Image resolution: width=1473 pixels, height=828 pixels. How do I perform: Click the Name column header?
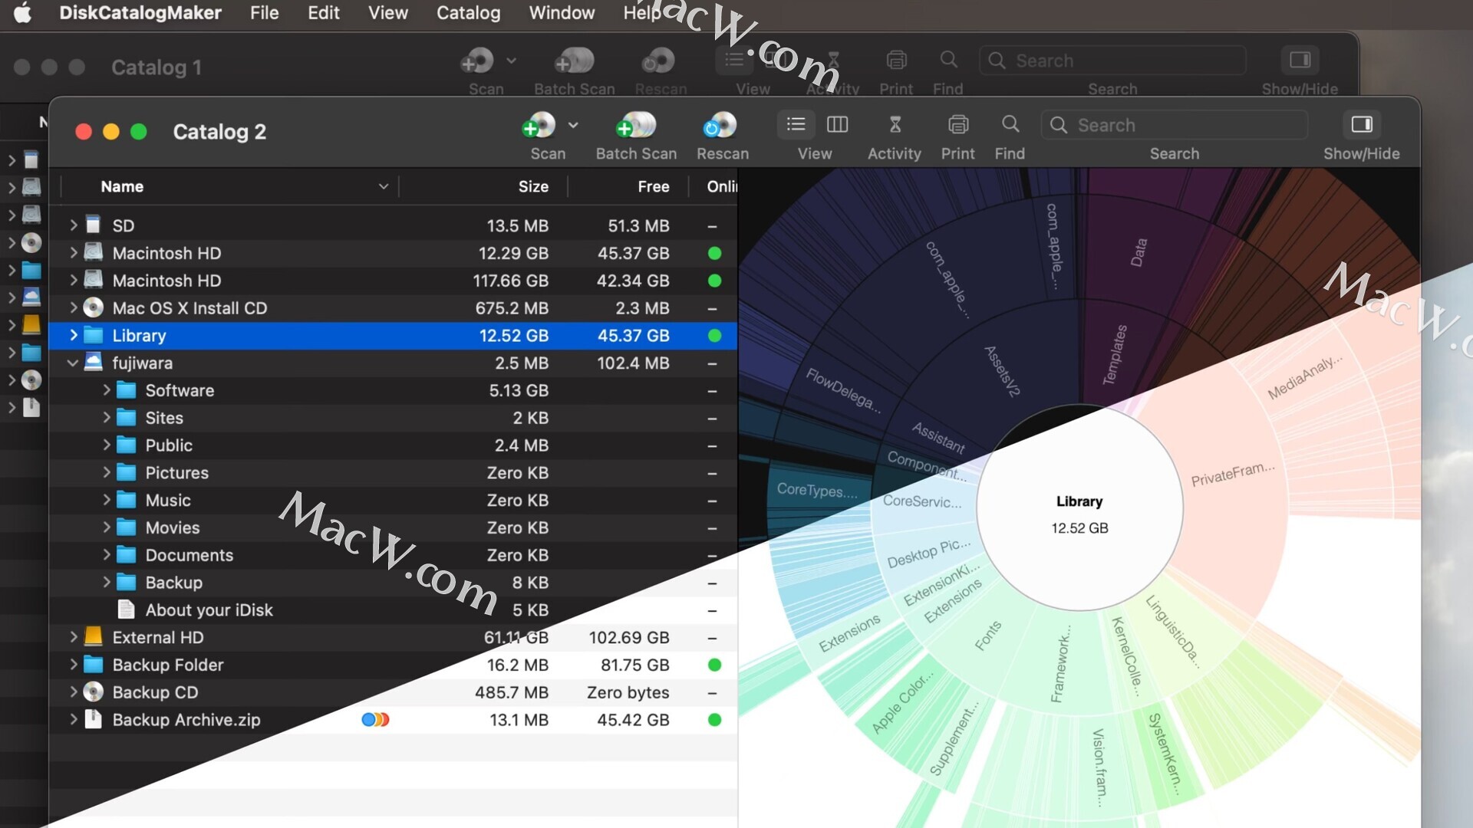(123, 186)
